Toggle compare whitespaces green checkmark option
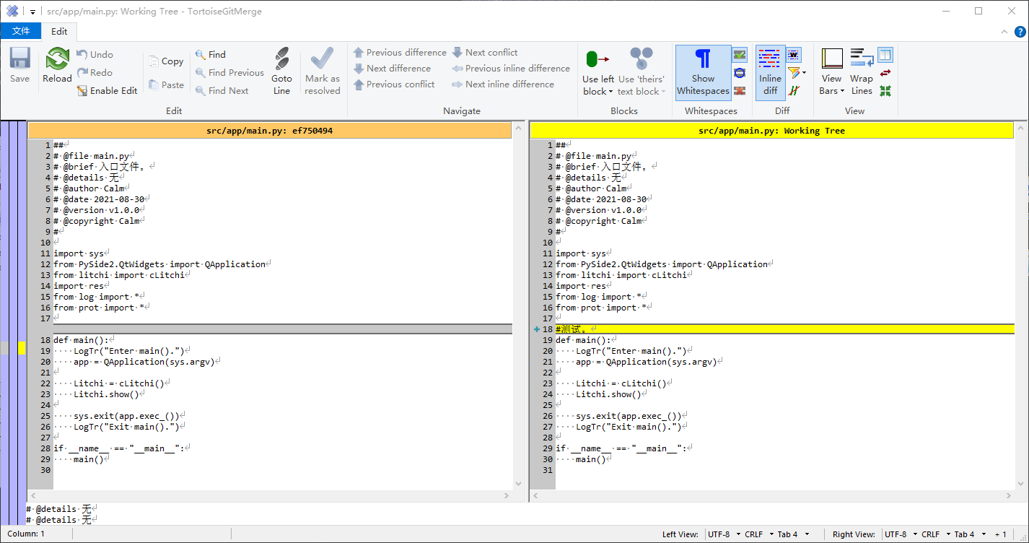Viewport: 1029px width, 543px height. (x=740, y=55)
